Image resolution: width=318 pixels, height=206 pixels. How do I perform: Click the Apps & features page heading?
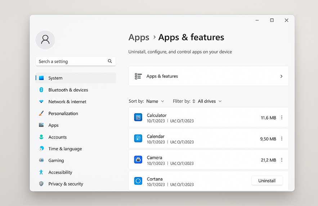coord(191,37)
